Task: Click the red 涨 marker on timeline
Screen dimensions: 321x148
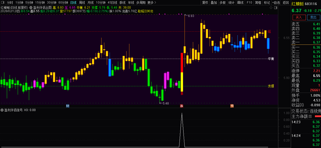Action: (182, 106)
